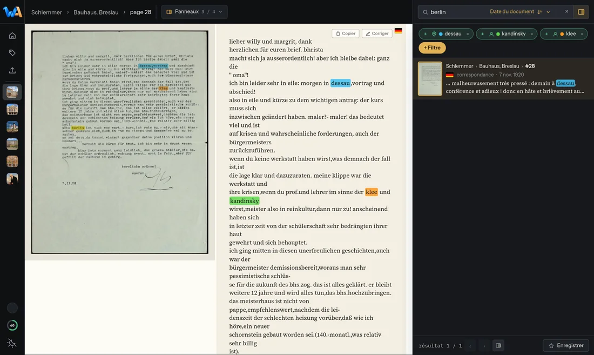Viewport: 594px width, 355px height.
Task: Click the orange color dot on klee chip
Action: [x=562, y=34]
